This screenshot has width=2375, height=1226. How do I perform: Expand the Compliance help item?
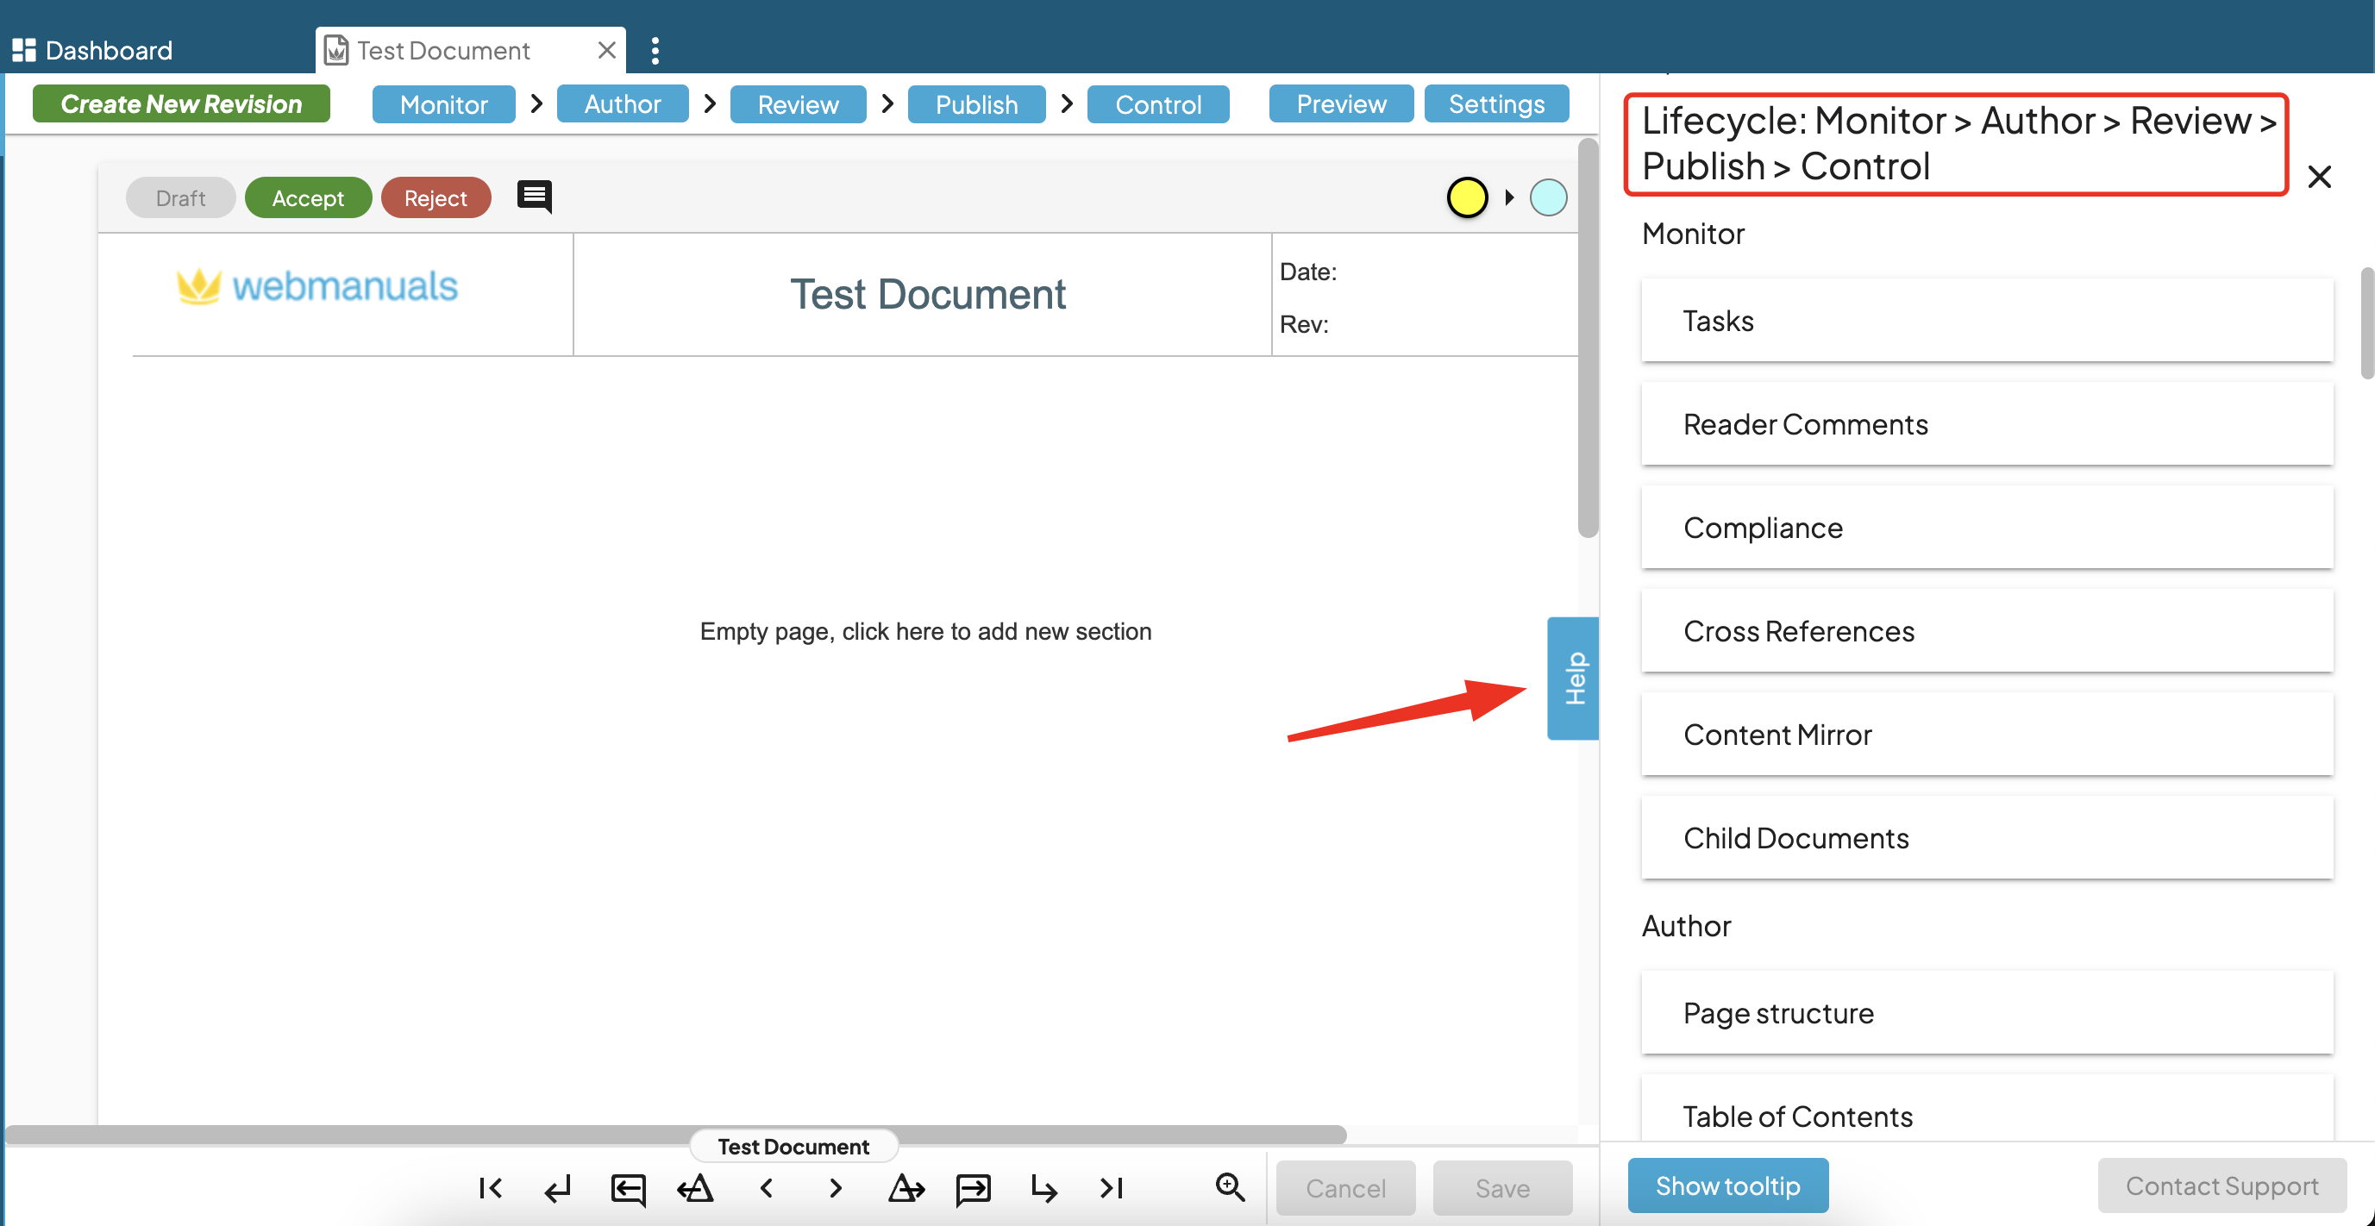[1986, 528]
